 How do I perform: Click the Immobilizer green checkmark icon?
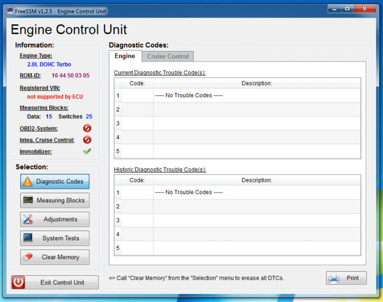pos(87,151)
